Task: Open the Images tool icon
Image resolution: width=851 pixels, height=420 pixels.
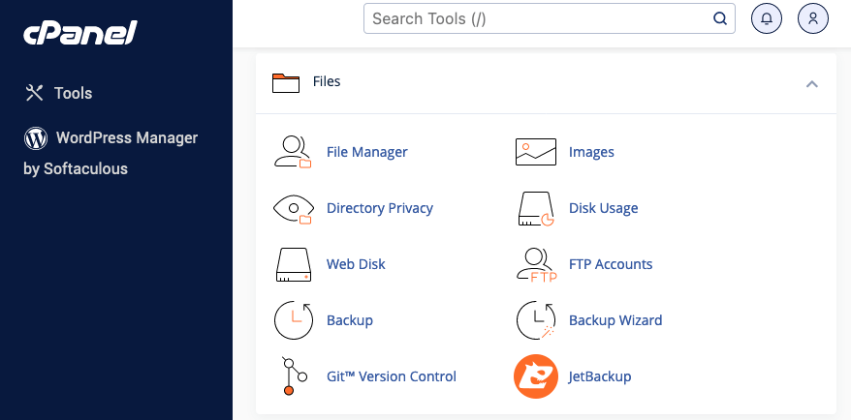Action: pos(535,152)
